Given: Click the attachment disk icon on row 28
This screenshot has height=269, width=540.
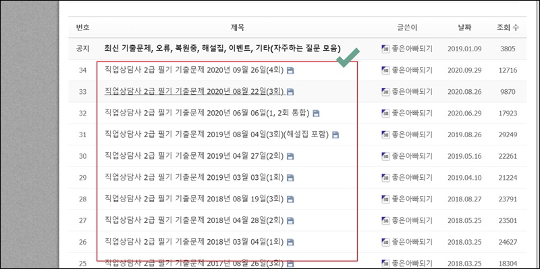Looking at the screenshot, I should click(290, 199).
